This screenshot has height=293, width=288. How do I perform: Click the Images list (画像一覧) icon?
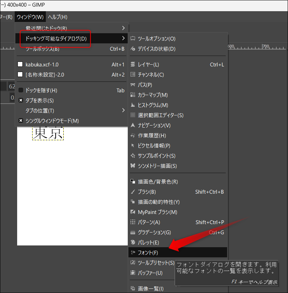click(x=133, y=288)
